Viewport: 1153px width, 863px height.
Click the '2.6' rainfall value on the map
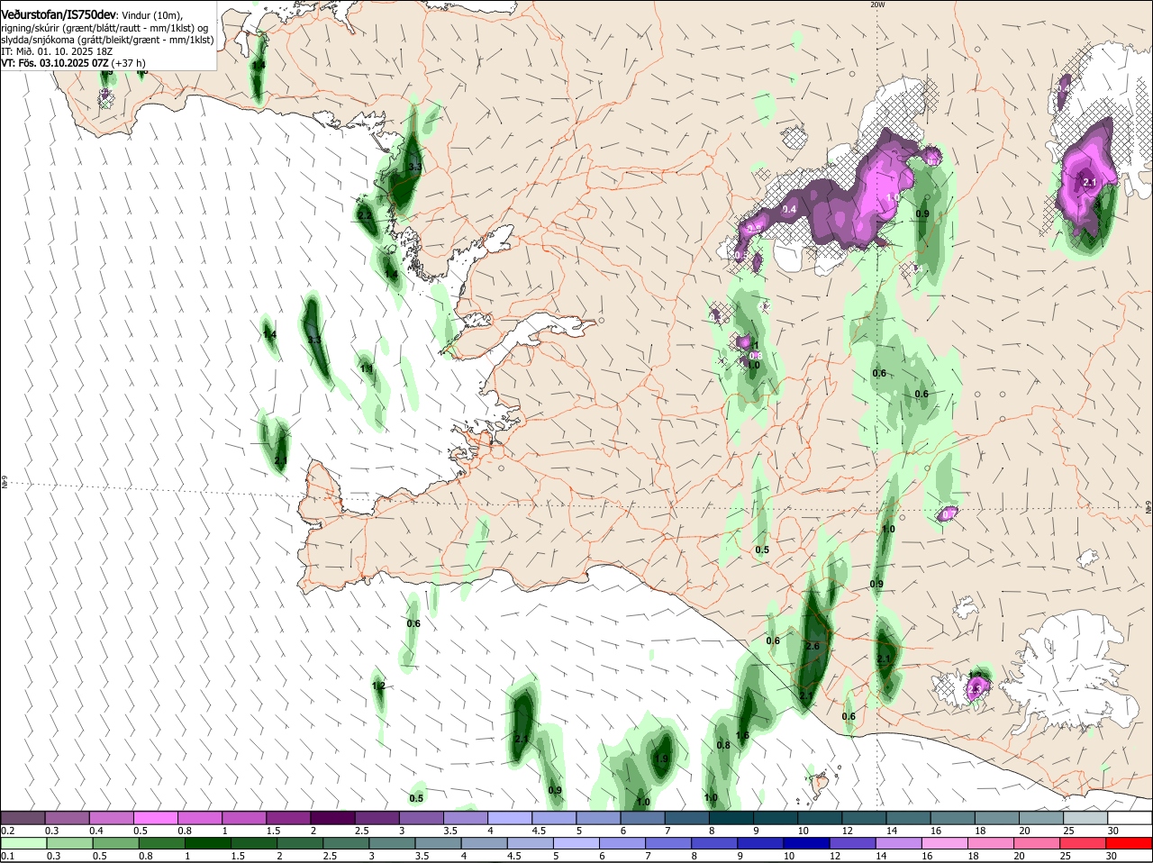point(813,646)
